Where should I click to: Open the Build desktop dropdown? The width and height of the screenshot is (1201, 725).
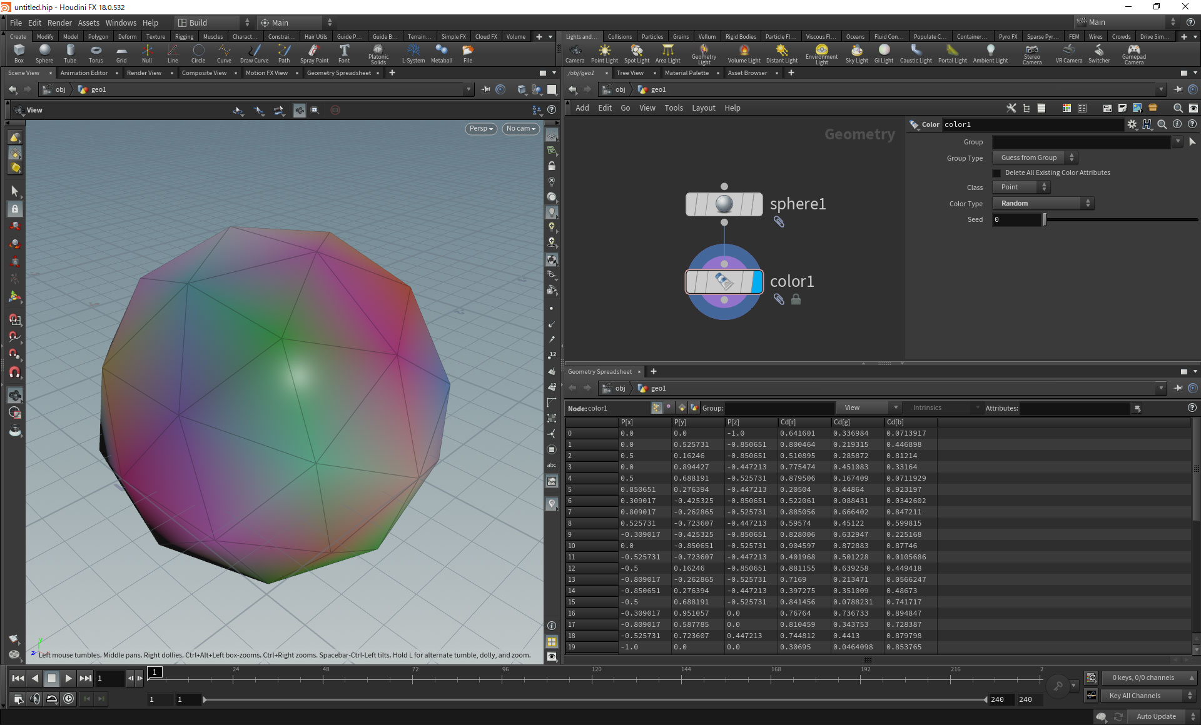click(x=213, y=22)
